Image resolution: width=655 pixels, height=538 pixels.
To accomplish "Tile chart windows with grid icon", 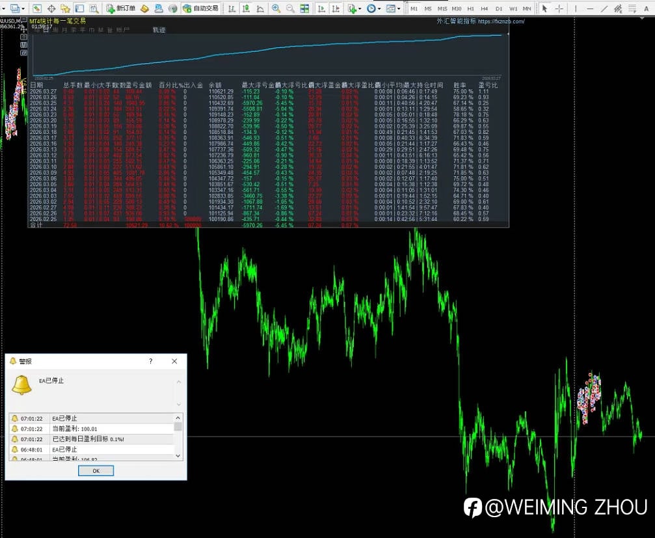I will point(304,8).
